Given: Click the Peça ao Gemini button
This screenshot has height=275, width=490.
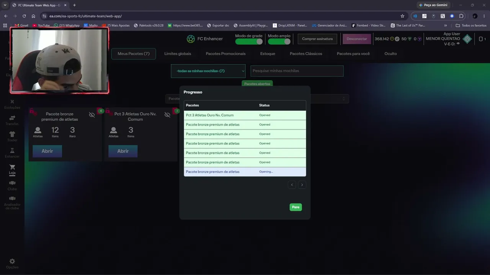Looking at the screenshot, I should pyautogui.click(x=433, y=5).
